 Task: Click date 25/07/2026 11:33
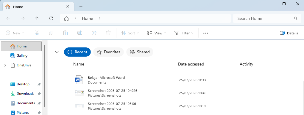(x=192, y=80)
